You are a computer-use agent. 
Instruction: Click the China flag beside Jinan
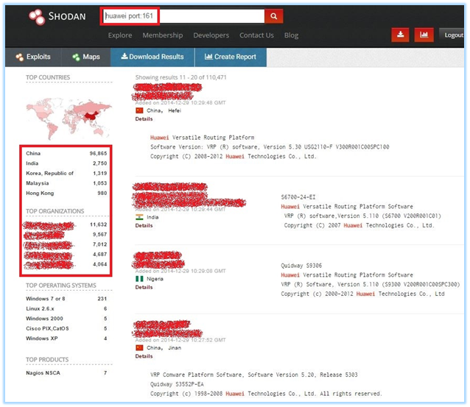click(x=139, y=347)
